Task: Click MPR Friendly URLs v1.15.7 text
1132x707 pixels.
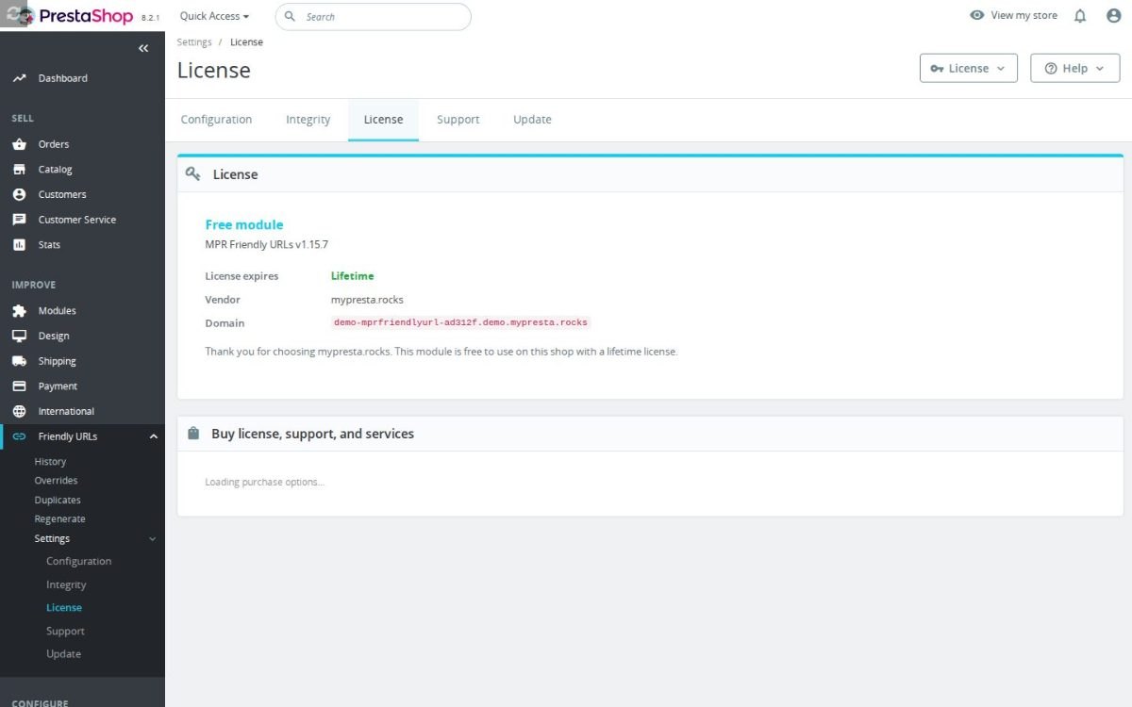Action: [x=266, y=244]
